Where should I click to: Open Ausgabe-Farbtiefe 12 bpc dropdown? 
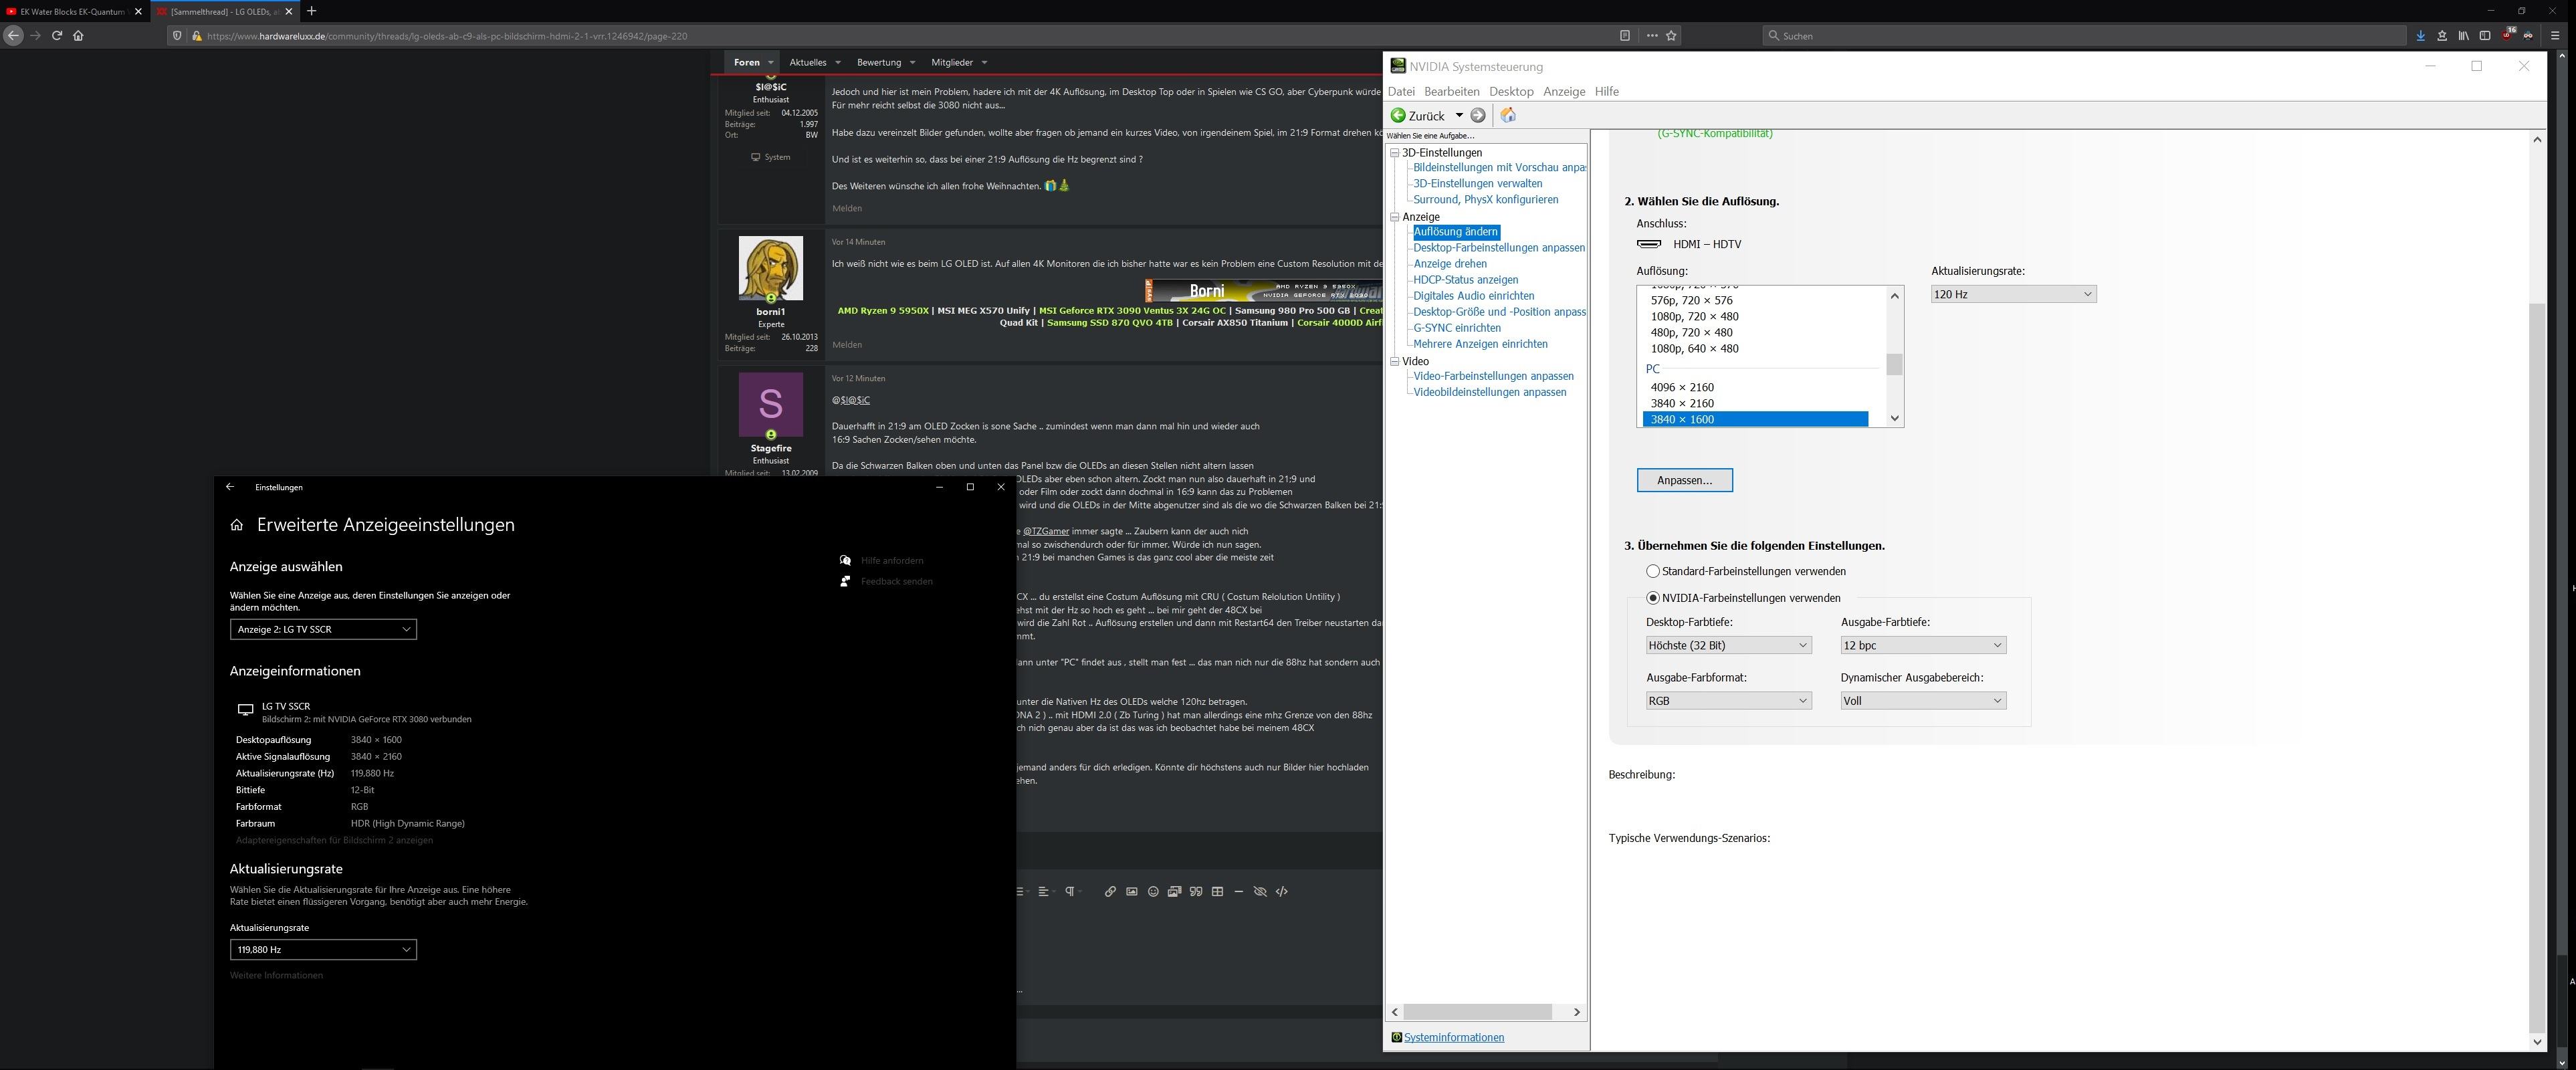(x=1923, y=645)
